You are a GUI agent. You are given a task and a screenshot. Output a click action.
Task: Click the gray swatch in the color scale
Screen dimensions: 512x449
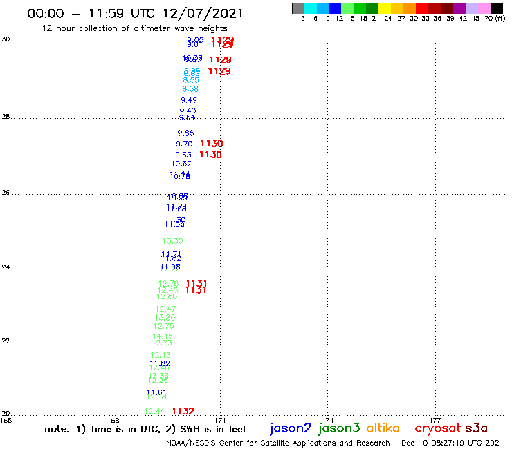point(298,8)
